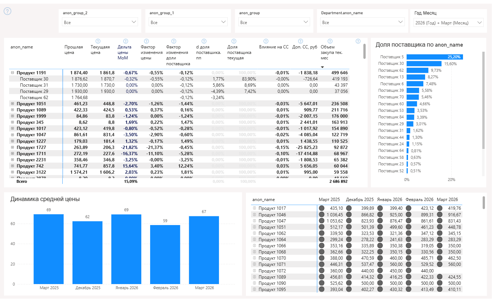Collapse the Продукт 1191 row

(12, 73)
